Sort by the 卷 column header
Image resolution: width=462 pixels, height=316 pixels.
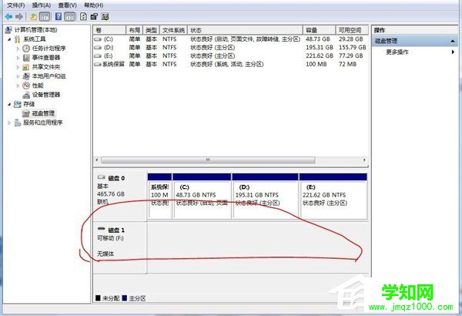pos(109,30)
